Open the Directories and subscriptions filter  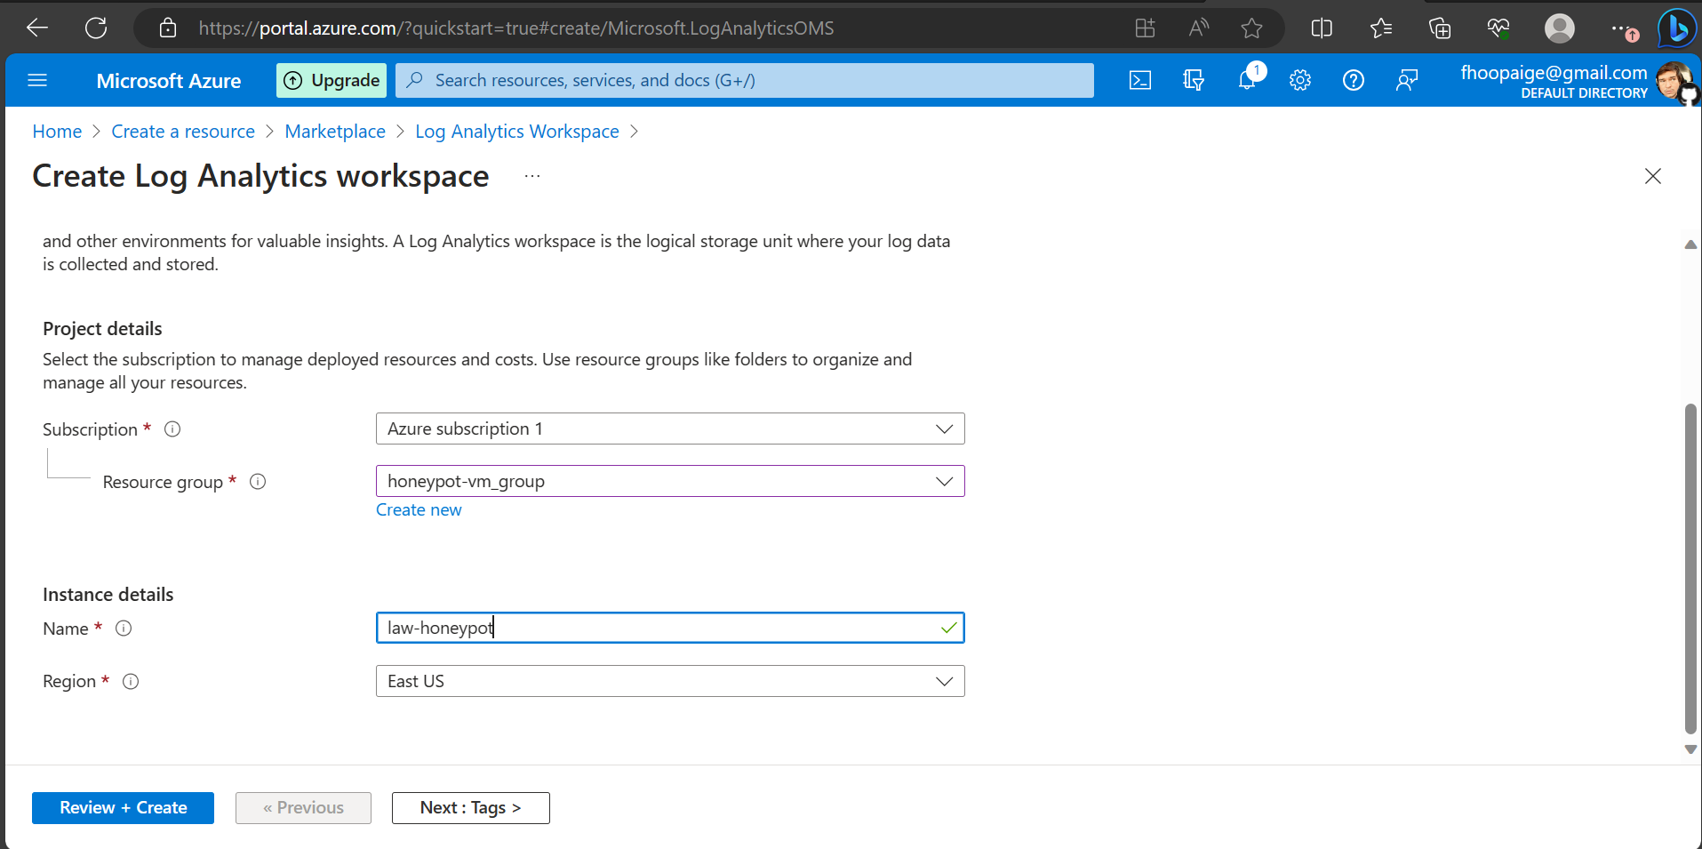pyautogui.click(x=1194, y=80)
